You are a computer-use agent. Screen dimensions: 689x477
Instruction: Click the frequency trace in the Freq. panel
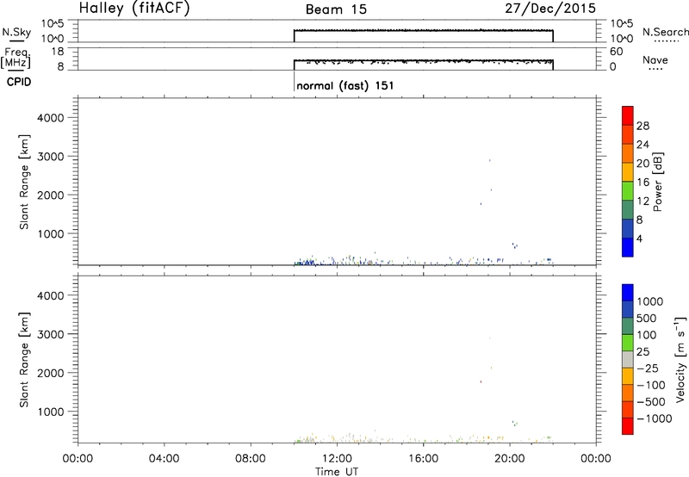pos(423,60)
